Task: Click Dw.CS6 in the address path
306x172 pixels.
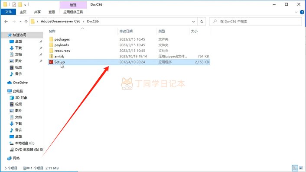Action: (x=93, y=21)
